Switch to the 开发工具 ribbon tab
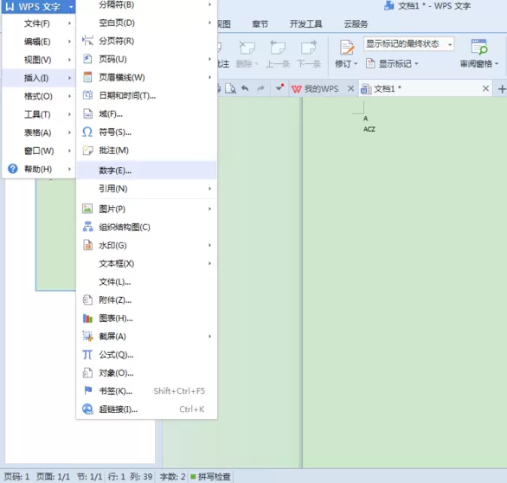The image size is (507, 483). pyautogui.click(x=306, y=24)
